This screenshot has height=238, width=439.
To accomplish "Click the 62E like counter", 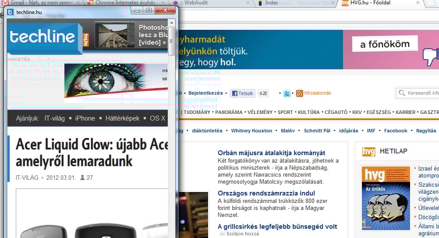I will click(263, 93).
